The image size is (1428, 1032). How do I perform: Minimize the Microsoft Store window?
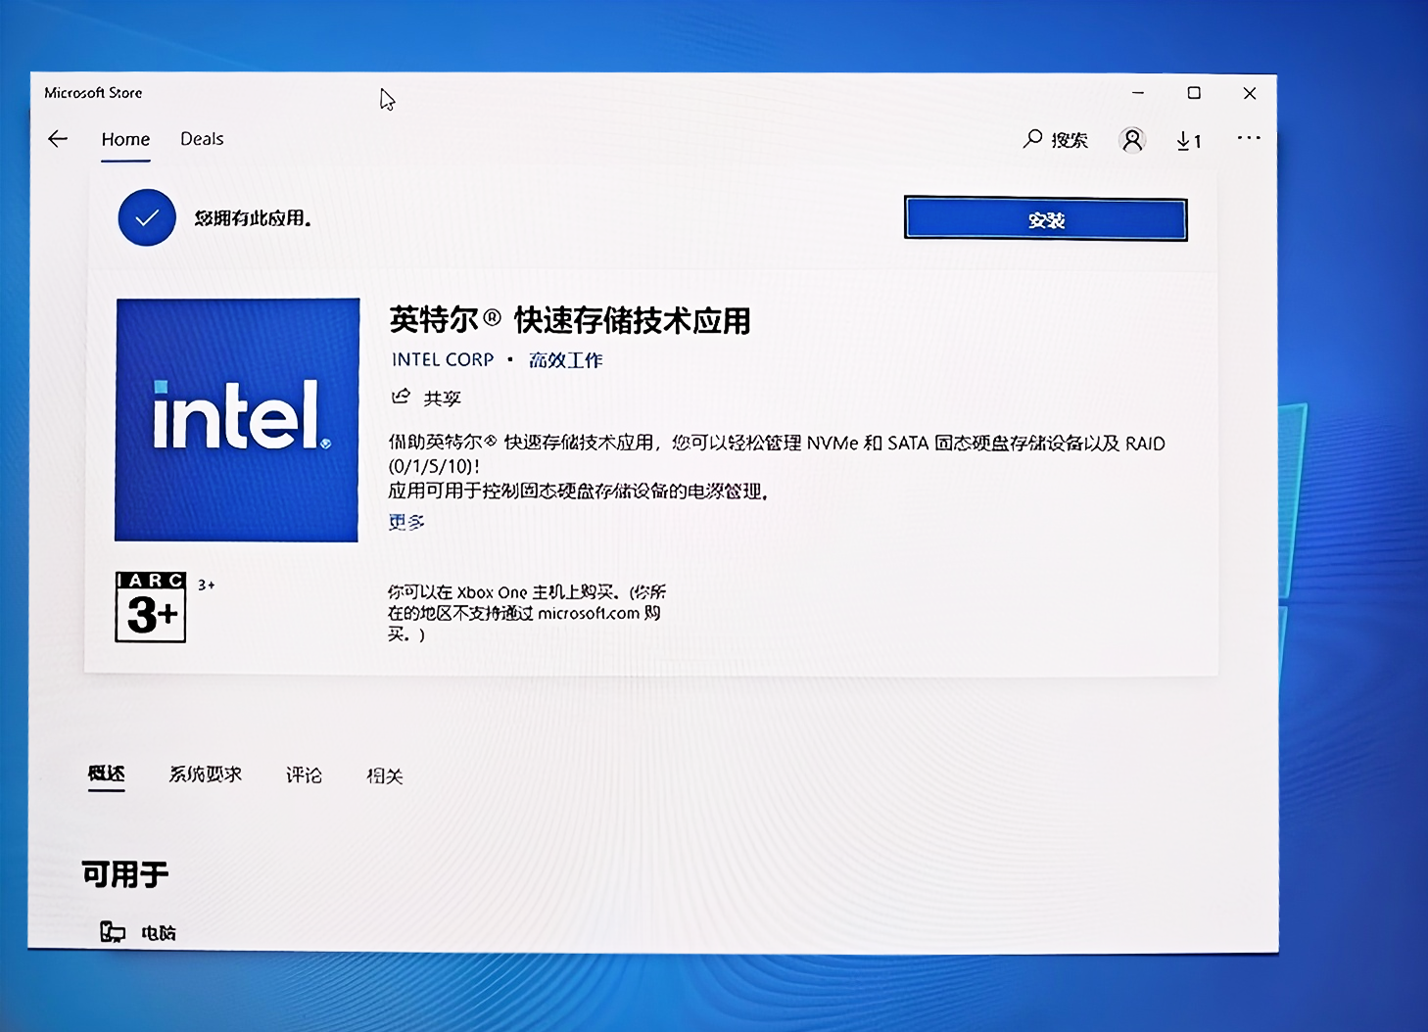point(1138,93)
